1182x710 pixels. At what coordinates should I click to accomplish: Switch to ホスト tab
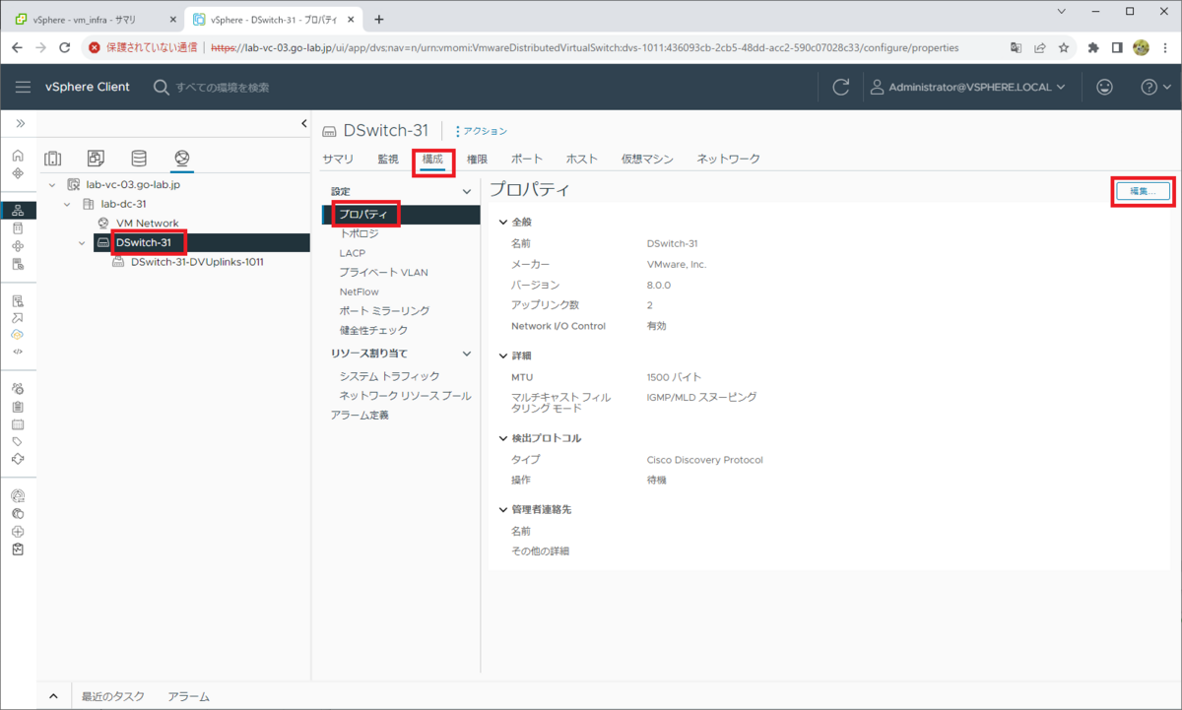click(x=582, y=159)
